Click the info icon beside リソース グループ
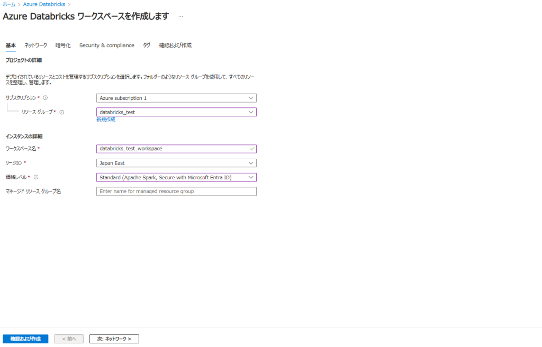 coord(62,112)
